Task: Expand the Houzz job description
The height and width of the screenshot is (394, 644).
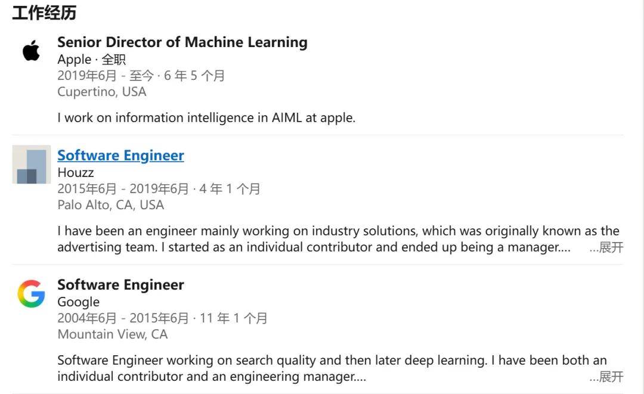Action: pos(606,247)
